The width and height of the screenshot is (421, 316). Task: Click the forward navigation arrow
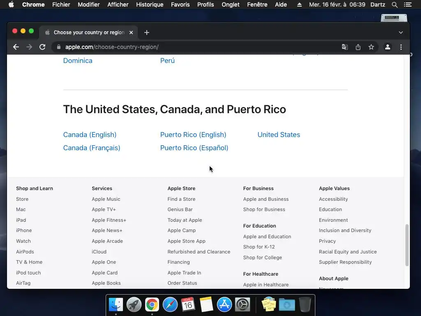tap(29, 47)
